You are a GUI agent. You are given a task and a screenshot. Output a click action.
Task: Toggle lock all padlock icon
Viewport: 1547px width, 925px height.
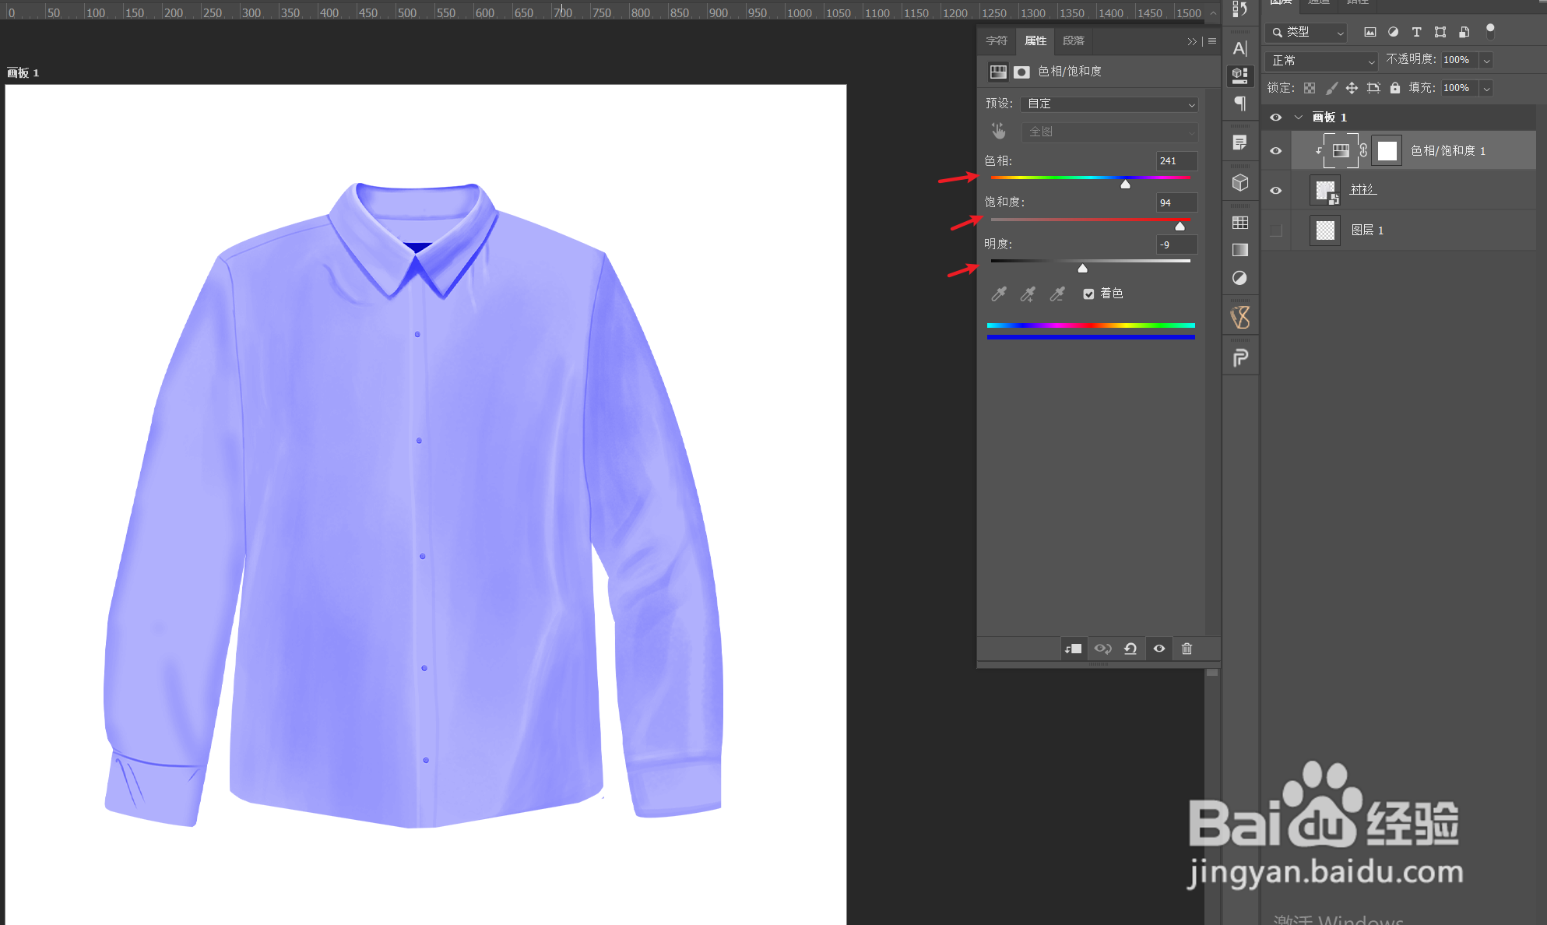click(1395, 88)
